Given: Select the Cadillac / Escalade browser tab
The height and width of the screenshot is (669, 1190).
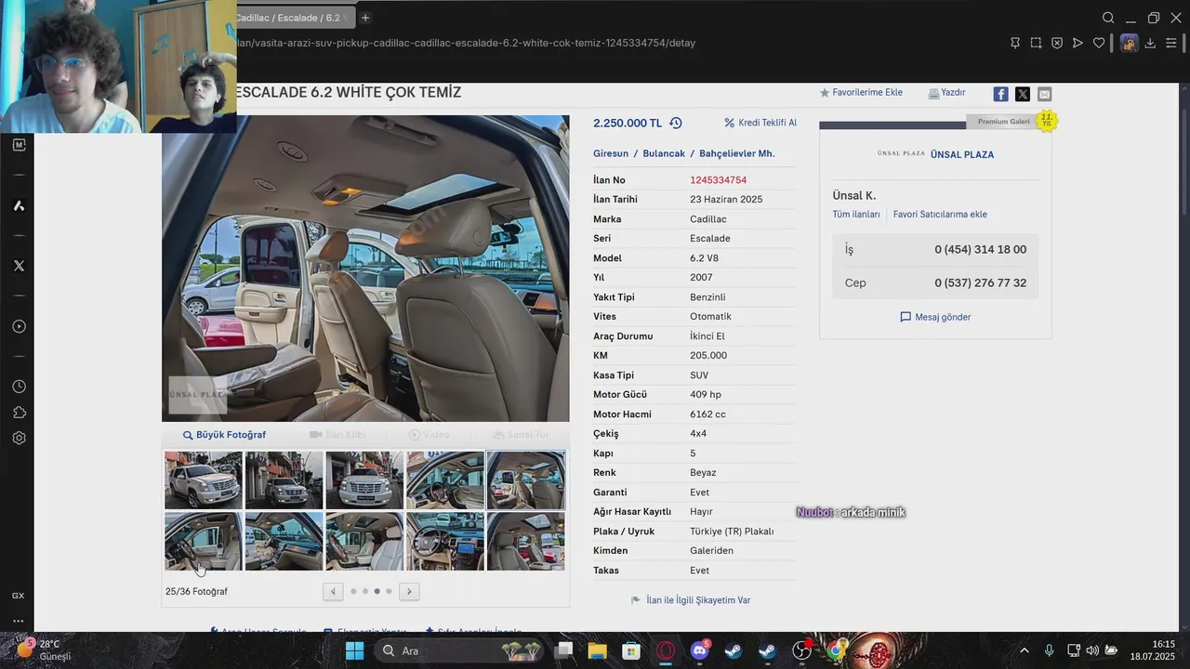Looking at the screenshot, I should coord(292,18).
